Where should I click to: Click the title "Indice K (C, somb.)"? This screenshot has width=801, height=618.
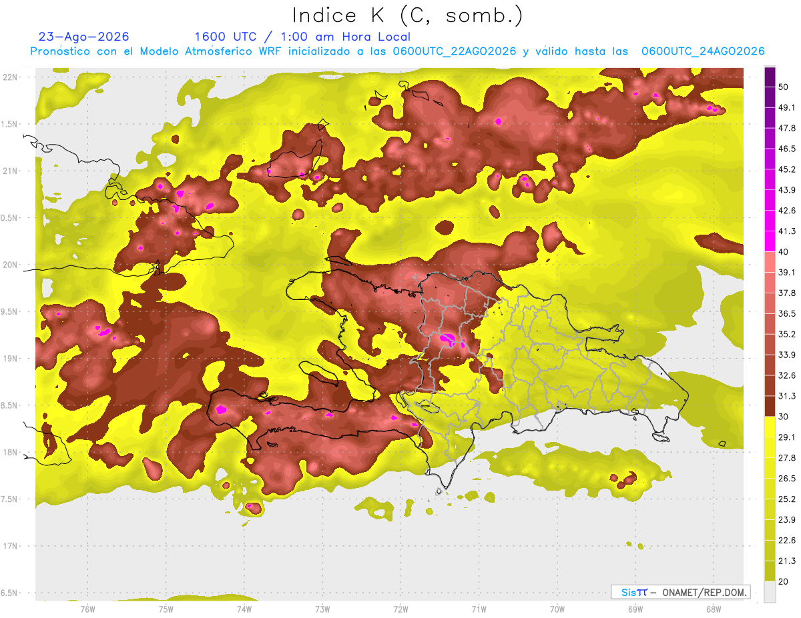click(x=408, y=16)
